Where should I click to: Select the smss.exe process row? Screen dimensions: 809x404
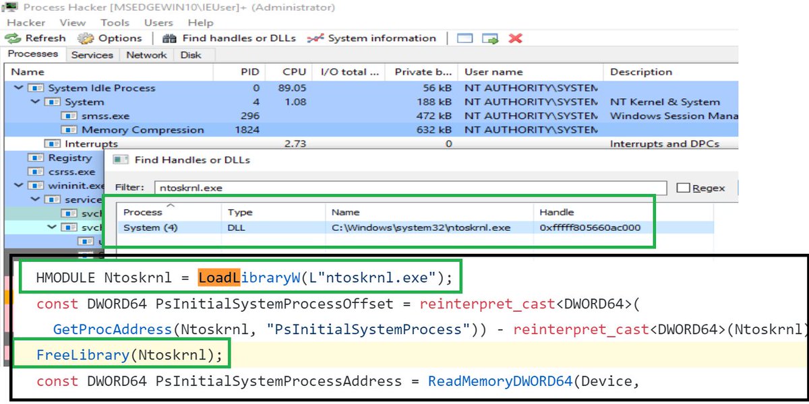371,116
